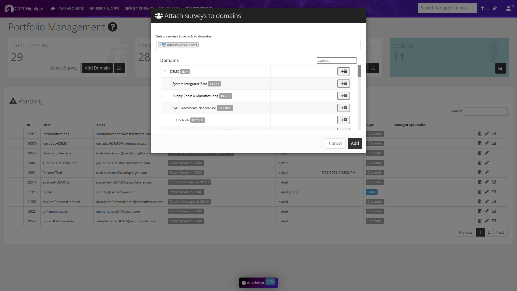Open the DASHBOARDS menu

72,9
